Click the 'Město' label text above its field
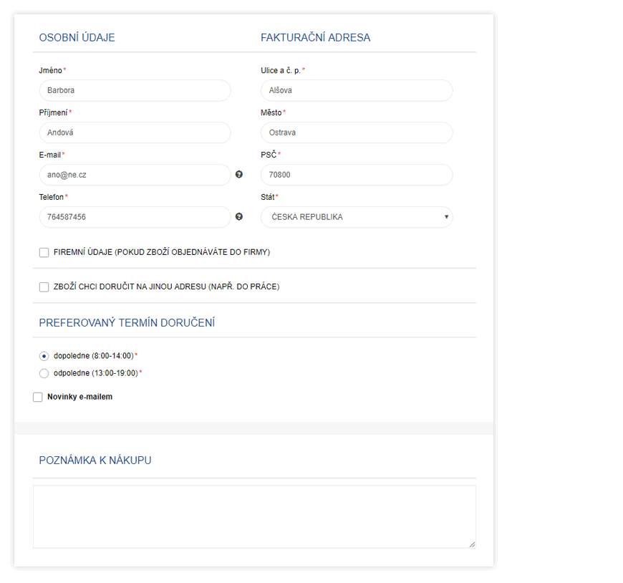 [x=271, y=112]
